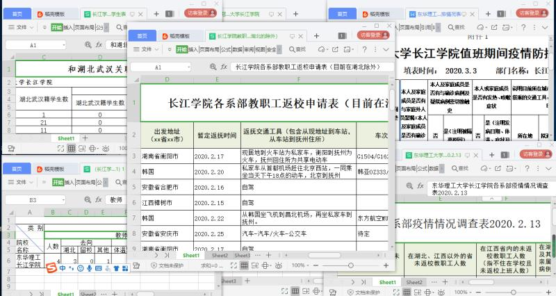Switch to the Sheet2 tab
The height and width of the screenshot is (296, 556).
(x=220, y=256)
